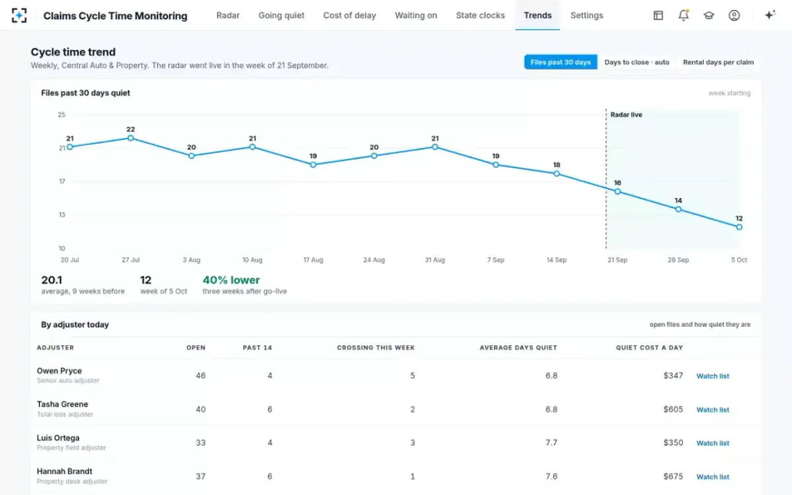The height and width of the screenshot is (495, 792).
Task: Click the 28 Sep data point of 14
Action: click(678, 209)
